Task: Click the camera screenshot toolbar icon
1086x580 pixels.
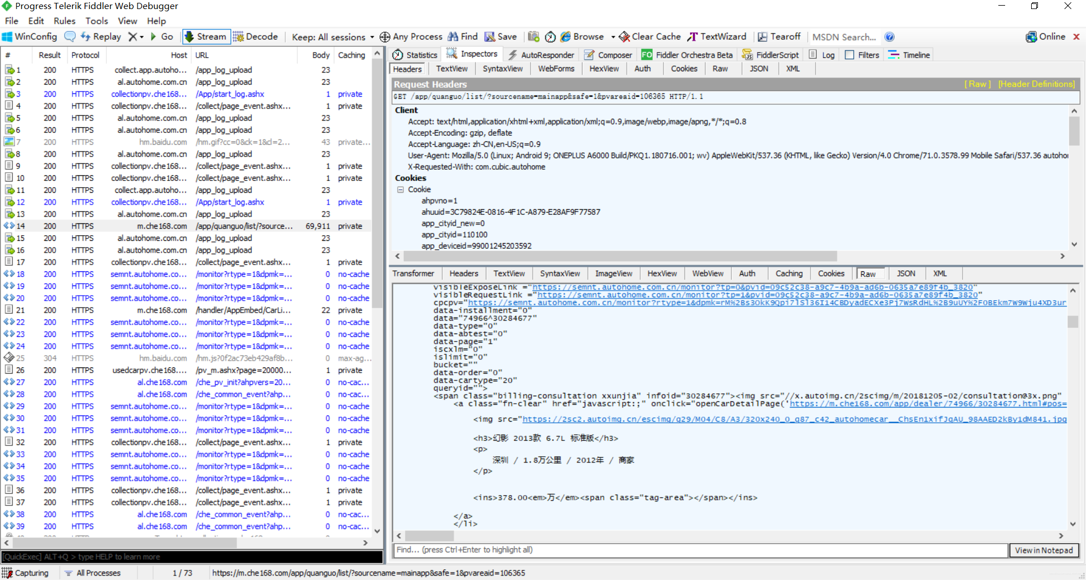Action: [x=533, y=37]
